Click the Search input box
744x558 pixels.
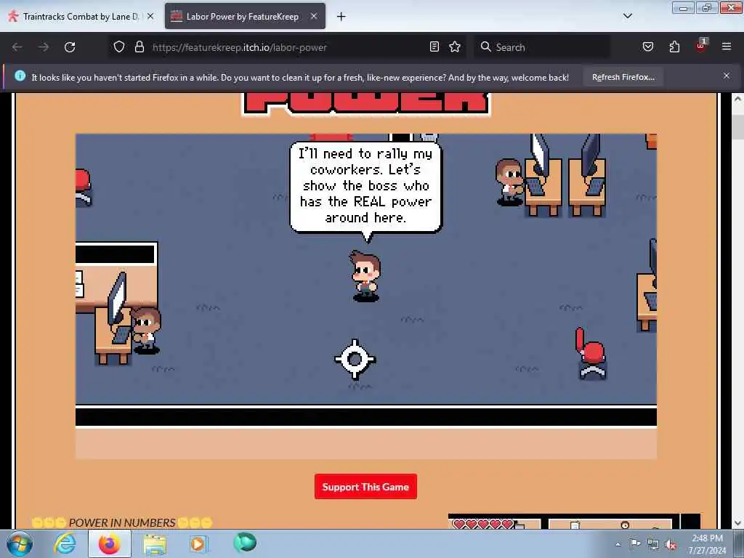541,47
